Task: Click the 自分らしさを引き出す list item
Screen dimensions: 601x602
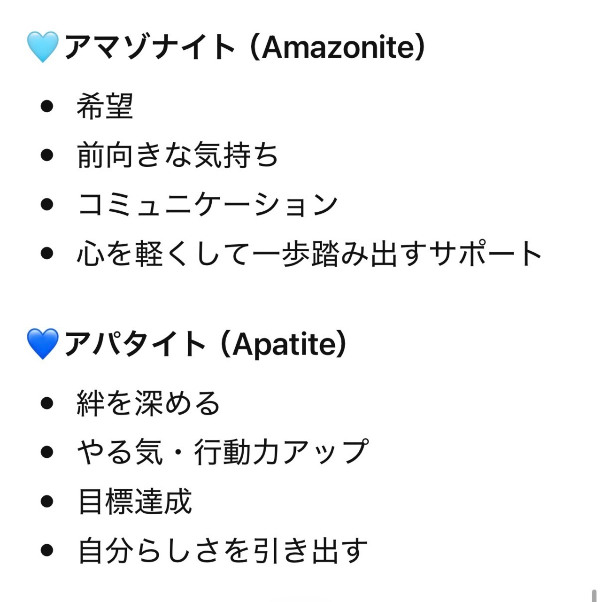Action: click(x=222, y=551)
